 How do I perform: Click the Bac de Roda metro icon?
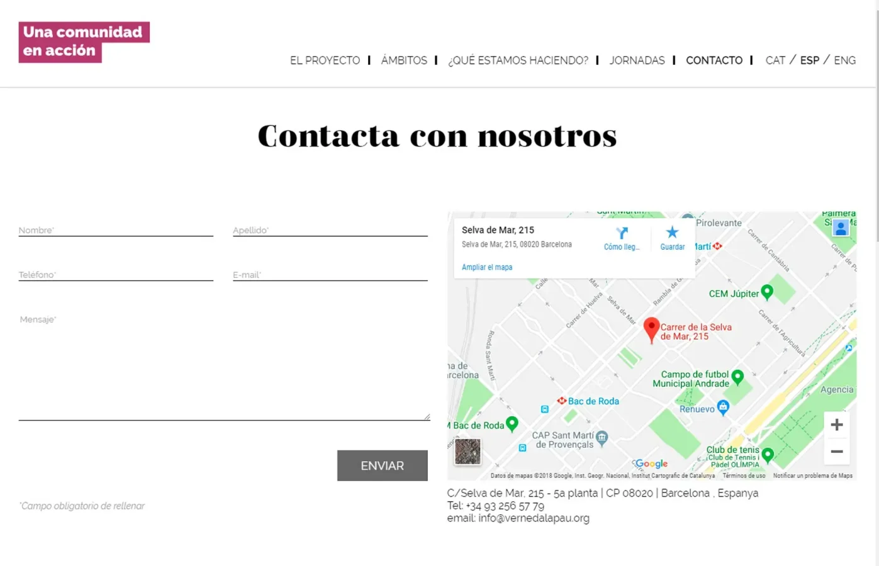click(561, 401)
